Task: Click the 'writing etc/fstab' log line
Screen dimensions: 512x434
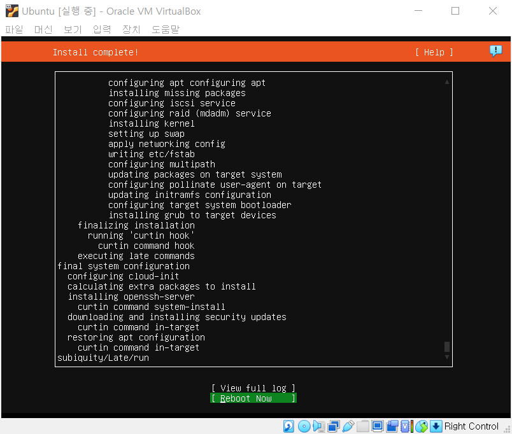Action: (x=152, y=154)
